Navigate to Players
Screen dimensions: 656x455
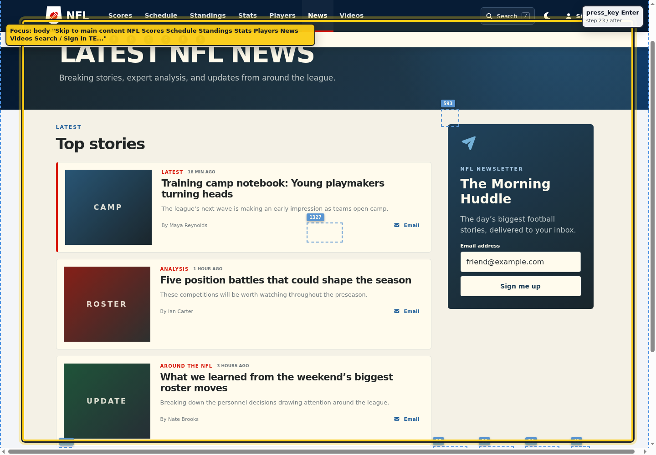(282, 15)
